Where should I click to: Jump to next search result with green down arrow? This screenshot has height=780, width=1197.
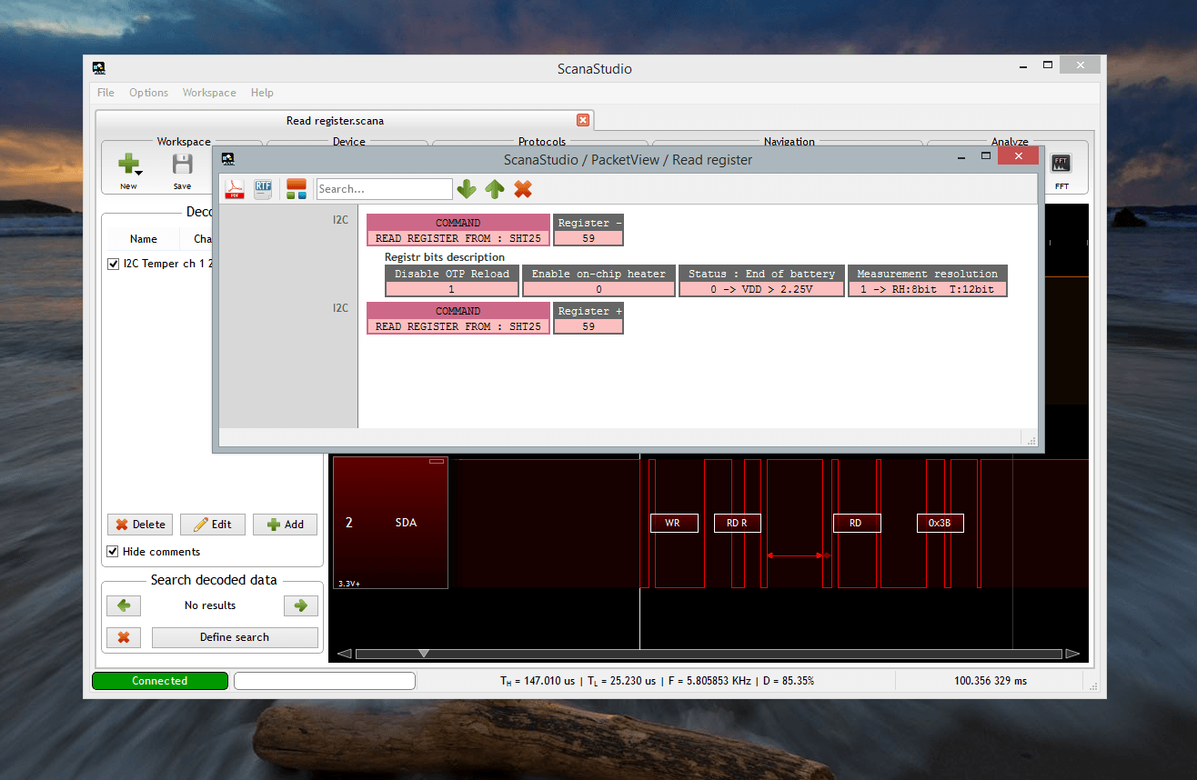click(467, 188)
